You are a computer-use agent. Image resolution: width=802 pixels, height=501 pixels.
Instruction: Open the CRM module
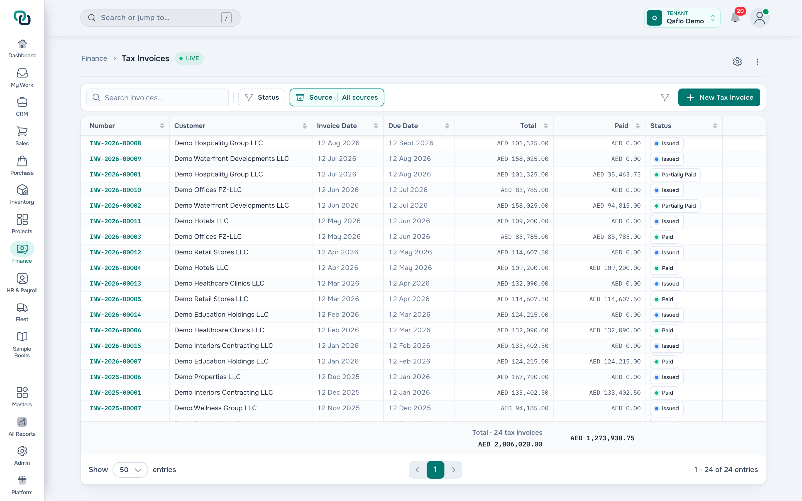point(22,107)
